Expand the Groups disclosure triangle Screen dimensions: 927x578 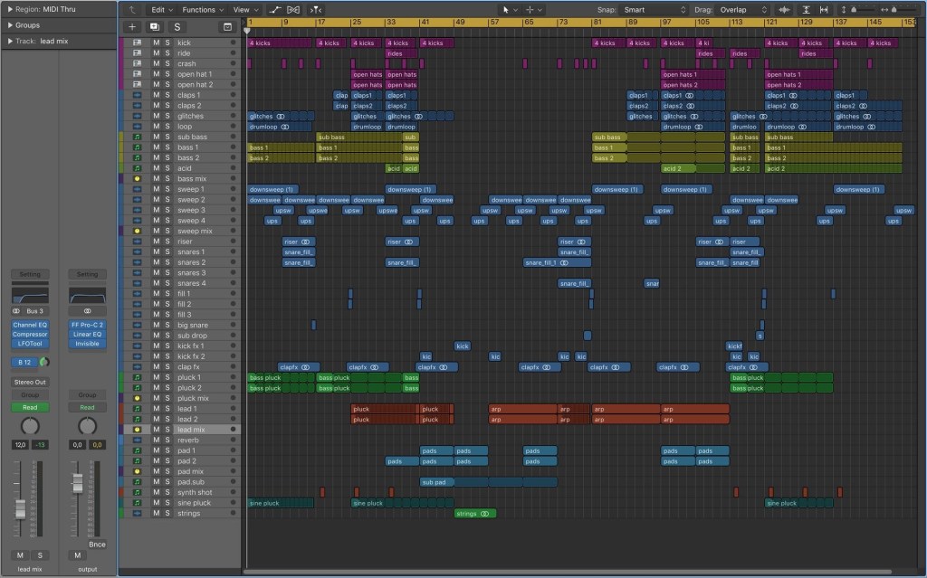pos(10,25)
